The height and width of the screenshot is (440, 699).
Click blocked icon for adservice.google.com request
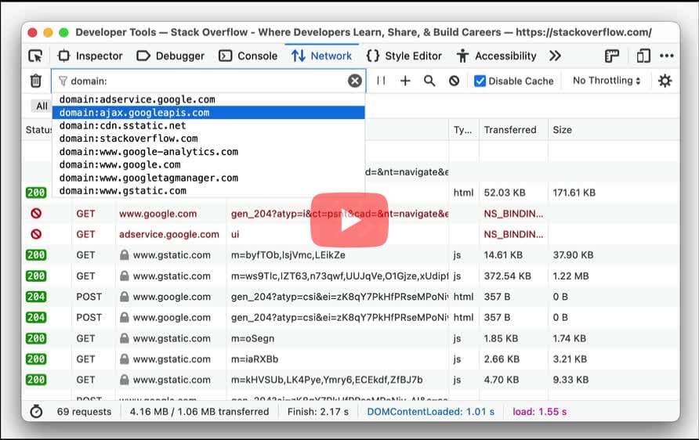pos(36,234)
